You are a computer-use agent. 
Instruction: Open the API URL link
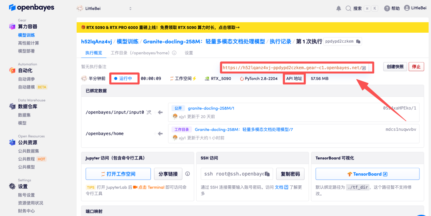point(292,68)
